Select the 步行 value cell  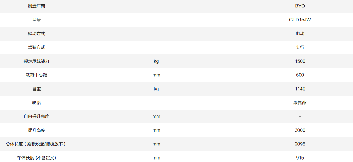tap(300, 47)
